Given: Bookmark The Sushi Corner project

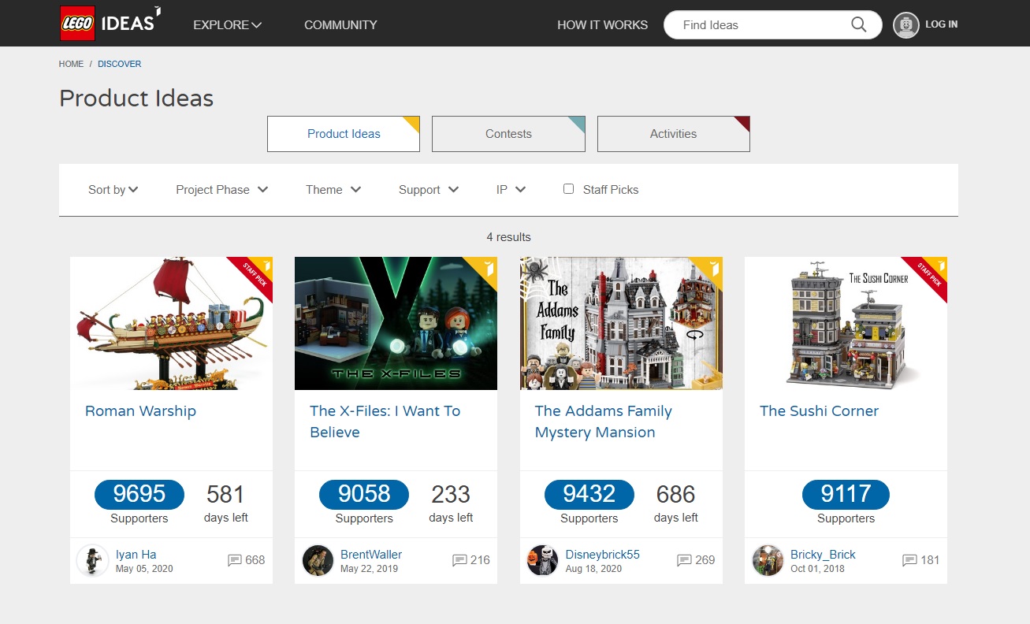Looking at the screenshot, I should coord(941,265).
